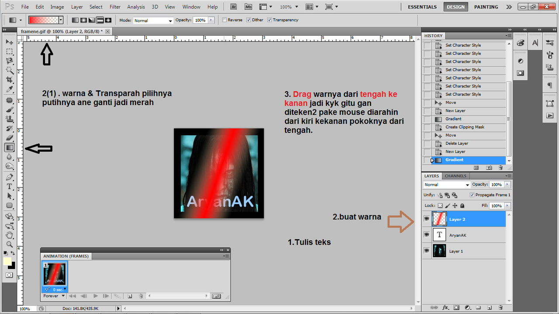Open the Forever loop dropdown in Animation panel
Viewport: 559px width, 314px height.
click(x=53, y=296)
